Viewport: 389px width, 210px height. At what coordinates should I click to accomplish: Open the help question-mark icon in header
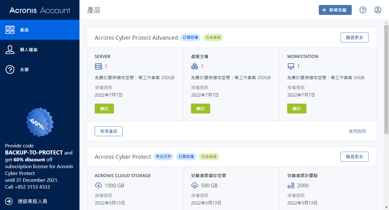[363, 10]
